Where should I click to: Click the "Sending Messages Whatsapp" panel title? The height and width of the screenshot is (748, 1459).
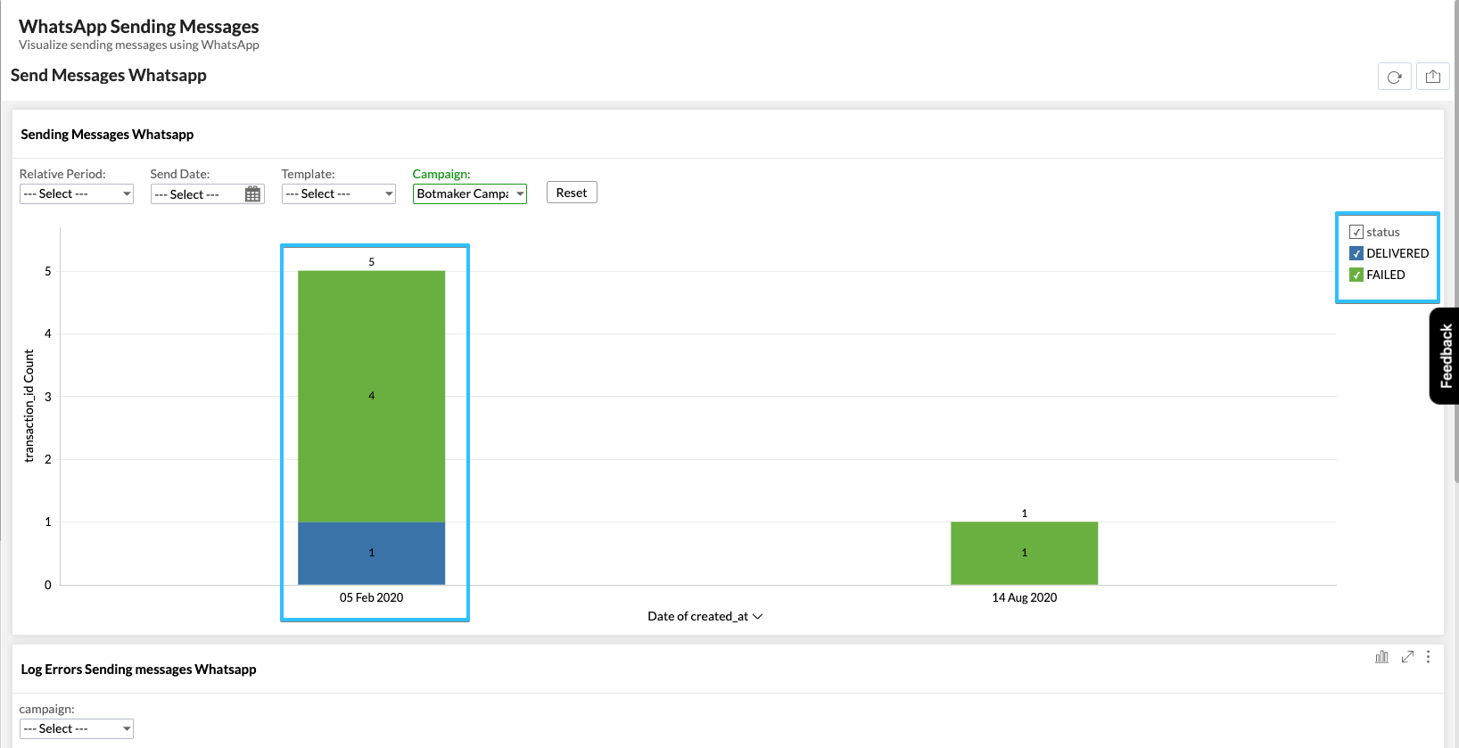coord(107,135)
